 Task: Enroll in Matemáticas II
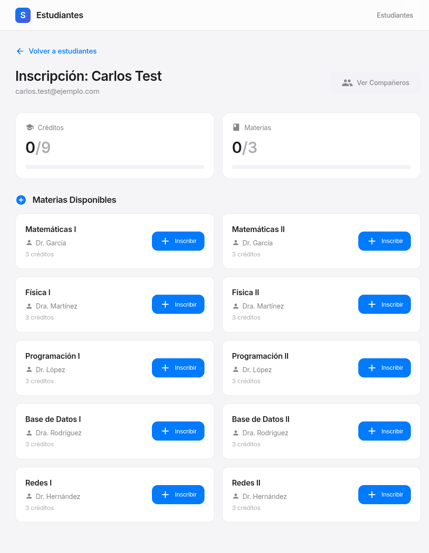(x=384, y=241)
